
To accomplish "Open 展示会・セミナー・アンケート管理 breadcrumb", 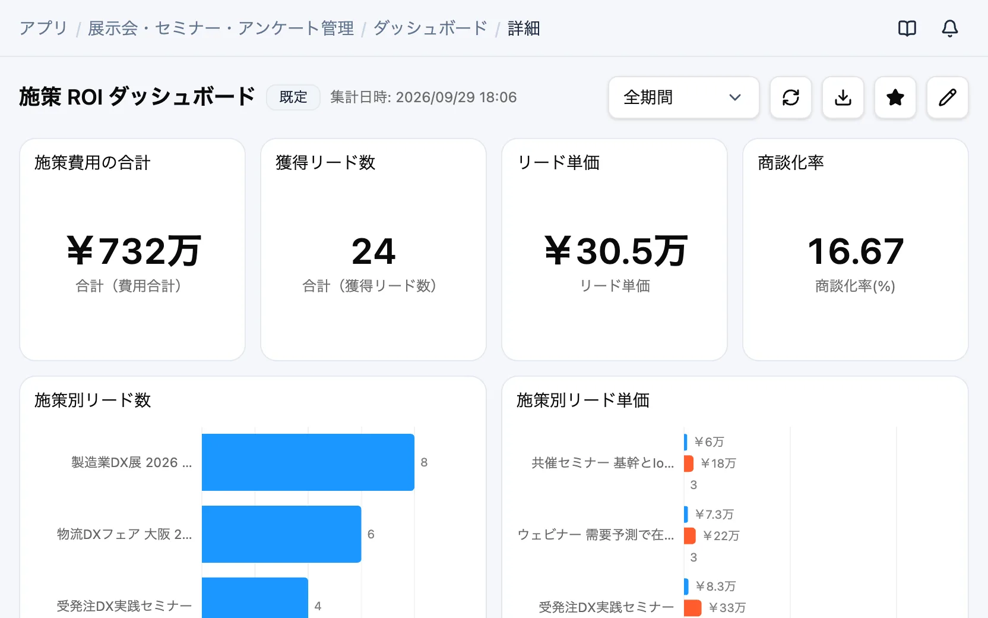I will 221,29.
